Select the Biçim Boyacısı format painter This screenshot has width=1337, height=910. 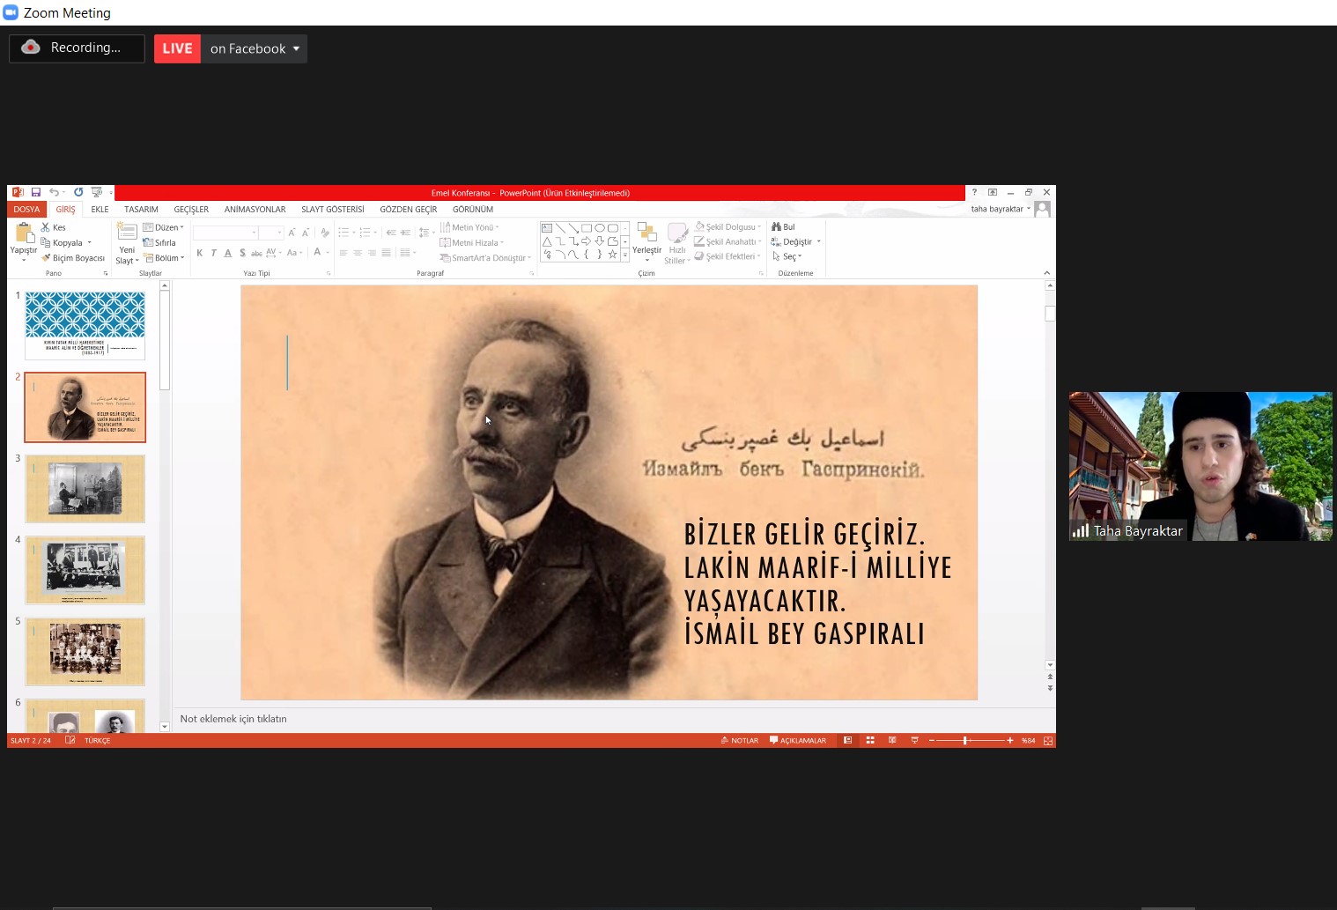coord(73,258)
